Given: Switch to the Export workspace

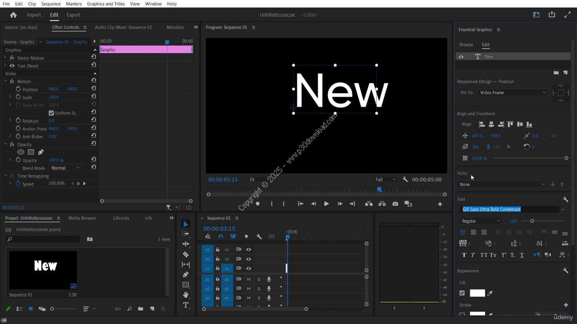Looking at the screenshot, I should [73, 15].
